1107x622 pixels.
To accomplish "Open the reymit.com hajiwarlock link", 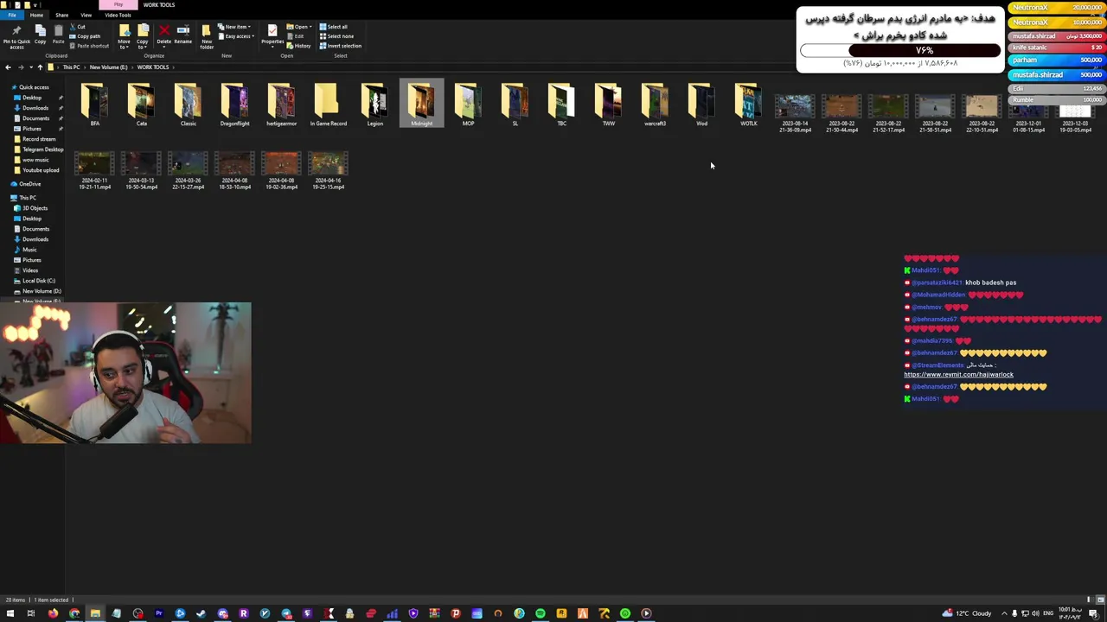I will 958,375.
